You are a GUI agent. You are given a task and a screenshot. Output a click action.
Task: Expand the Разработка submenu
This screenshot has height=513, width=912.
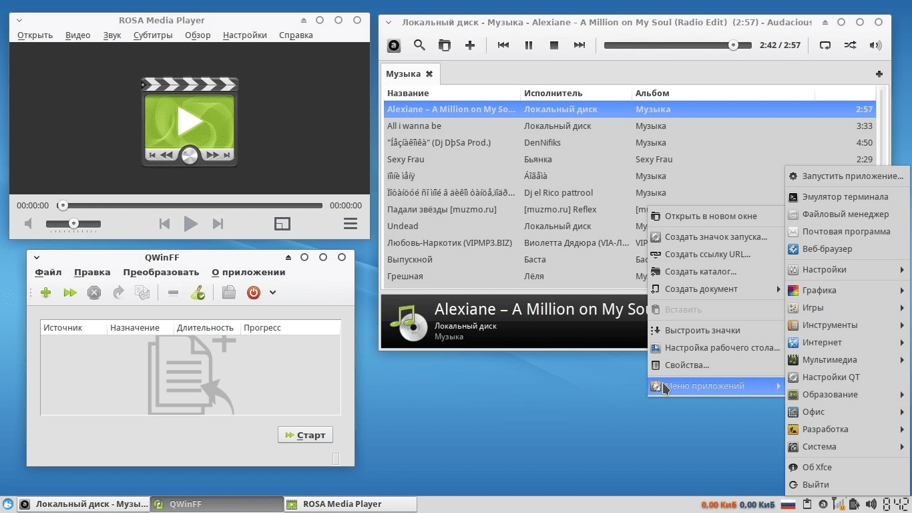(x=847, y=430)
